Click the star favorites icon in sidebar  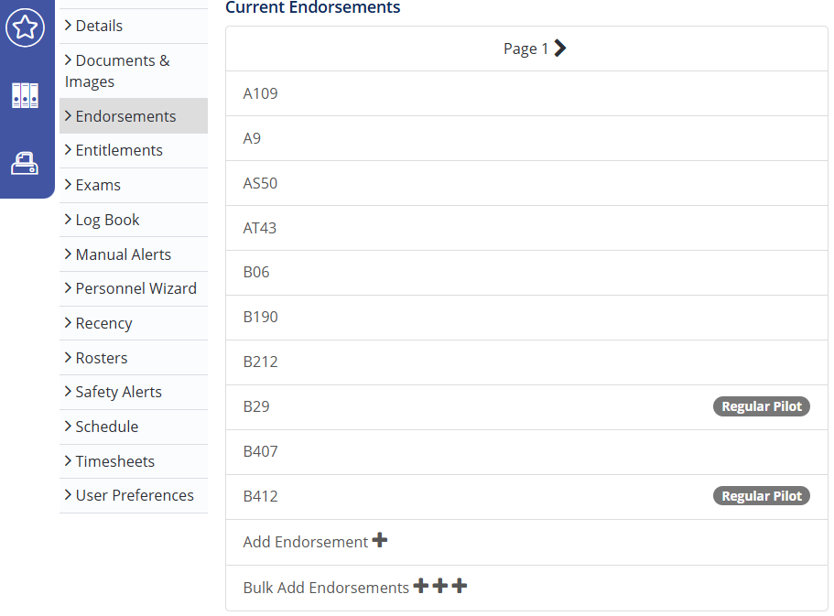coord(25,28)
